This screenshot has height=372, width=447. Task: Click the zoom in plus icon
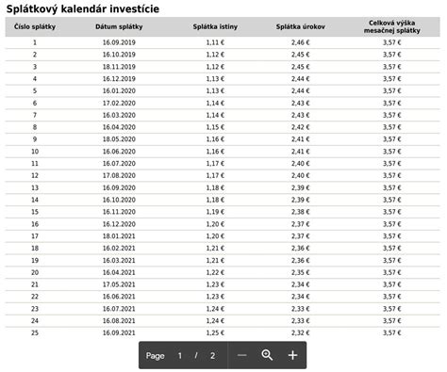[292, 355]
